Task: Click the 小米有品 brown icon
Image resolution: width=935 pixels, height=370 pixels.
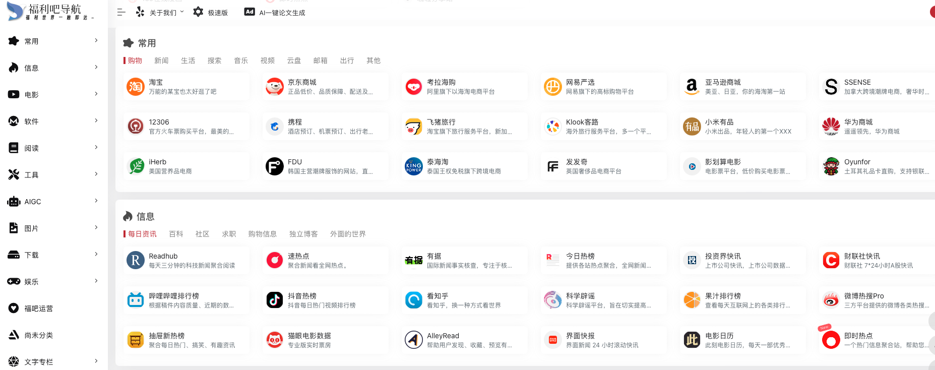Action: (x=692, y=127)
